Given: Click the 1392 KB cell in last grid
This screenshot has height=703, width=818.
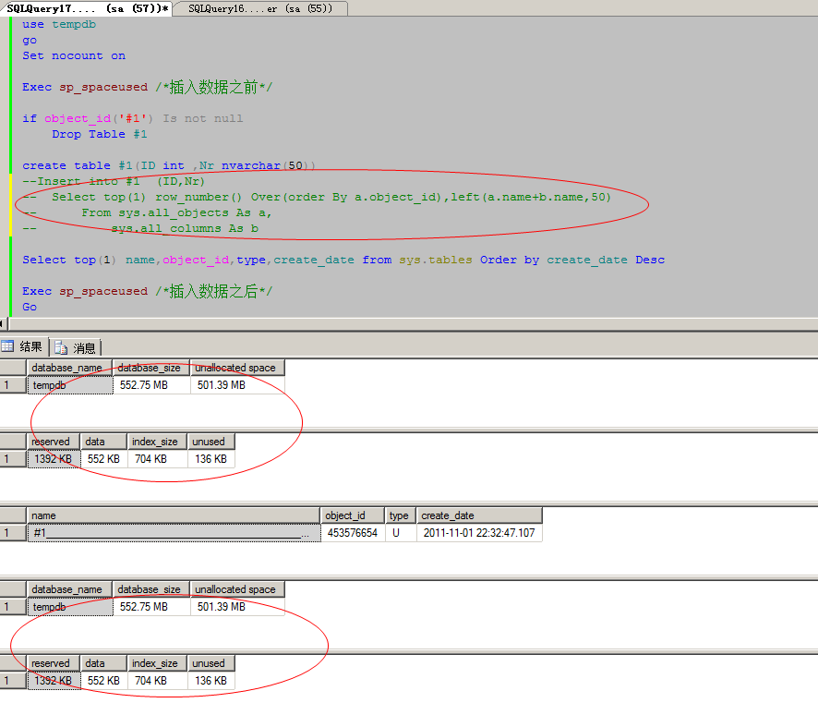Looking at the screenshot, I should (x=53, y=681).
